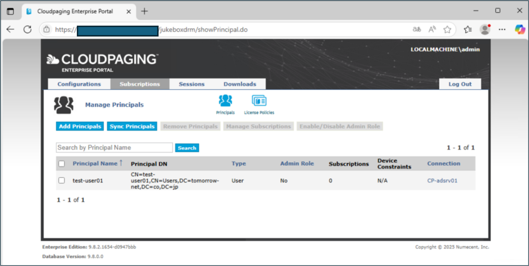
Task: Click the Principal DN column header
Action: coord(149,164)
